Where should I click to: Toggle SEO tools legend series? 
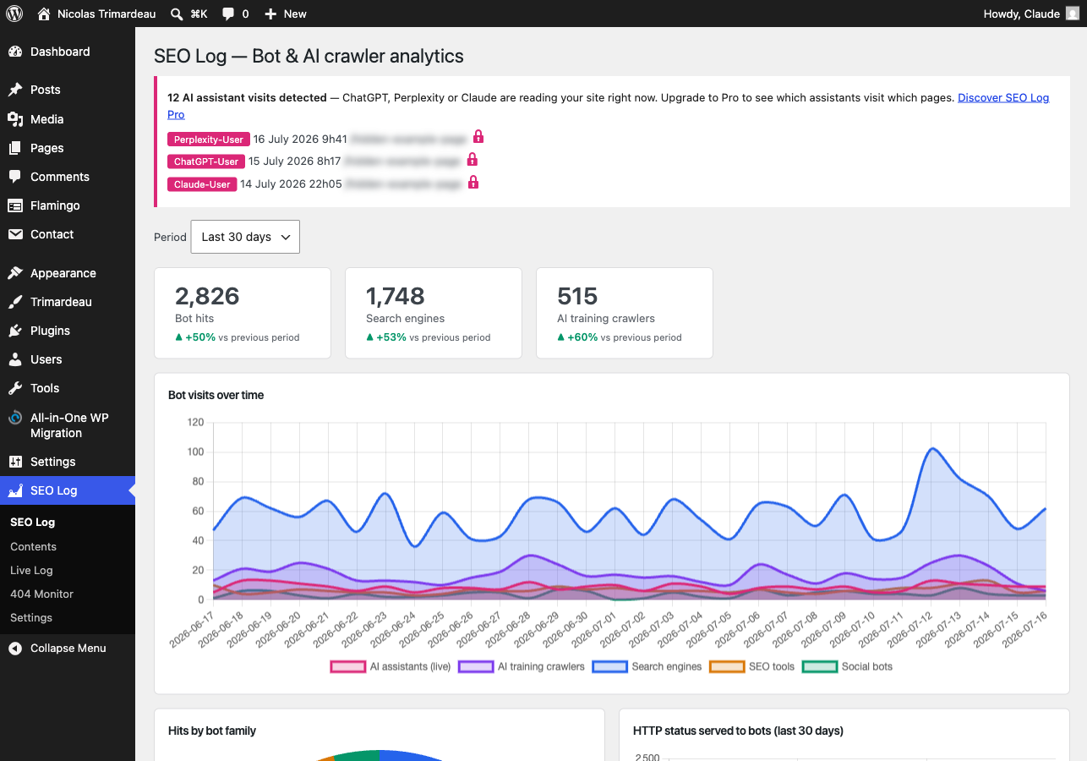(752, 666)
